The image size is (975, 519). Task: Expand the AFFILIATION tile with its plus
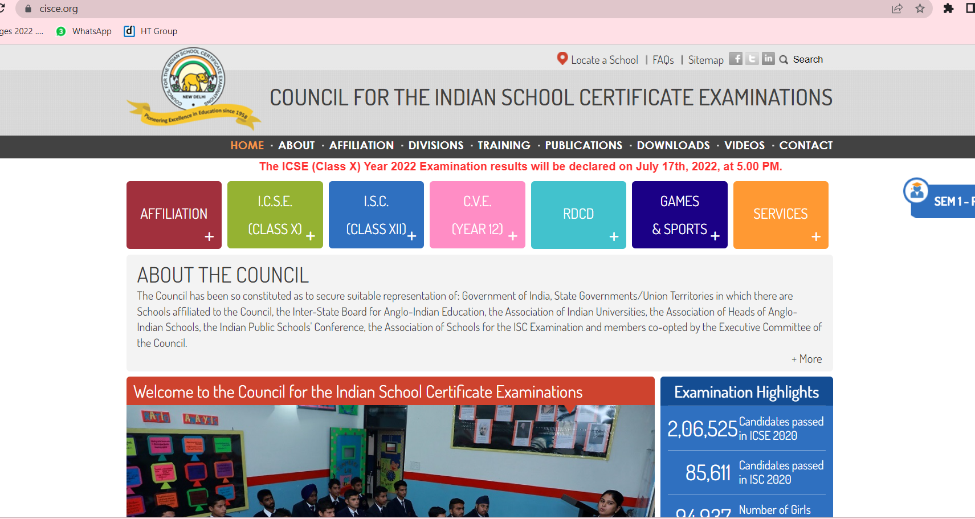[x=209, y=236]
